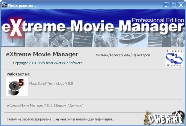This screenshot has height=126, width=186.
Task: Click the BinaryWorks logo icon
Action: coord(174,58)
